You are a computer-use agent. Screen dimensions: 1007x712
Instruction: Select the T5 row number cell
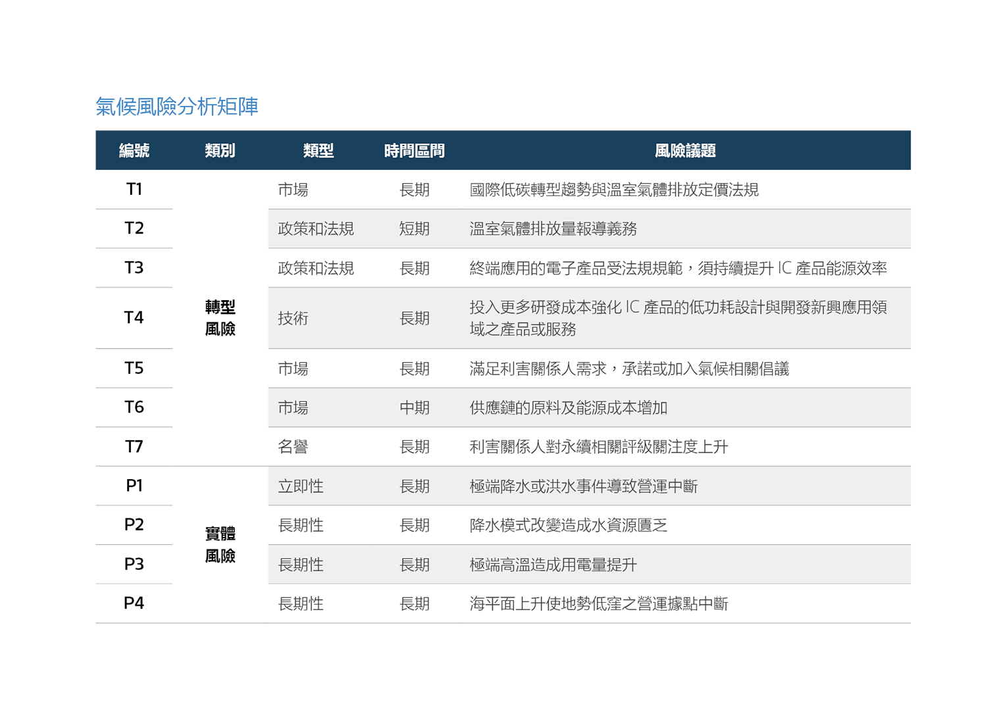coord(134,369)
